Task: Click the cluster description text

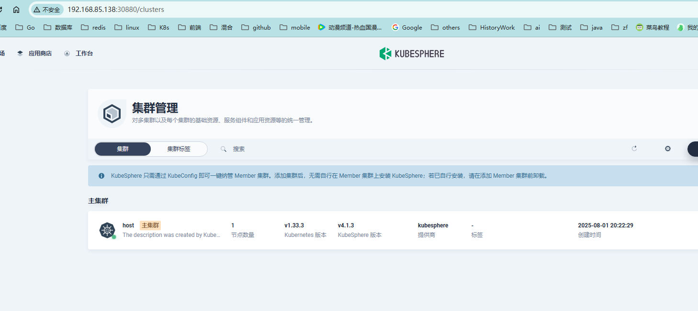Action: [x=171, y=235]
